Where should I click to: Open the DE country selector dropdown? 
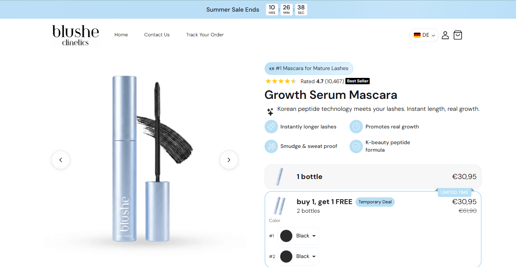(x=424, y=35)
